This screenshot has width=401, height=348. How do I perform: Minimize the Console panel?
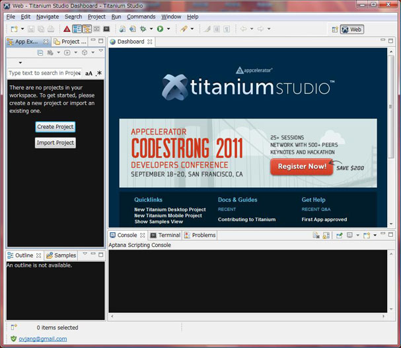[x=383, y=234]
